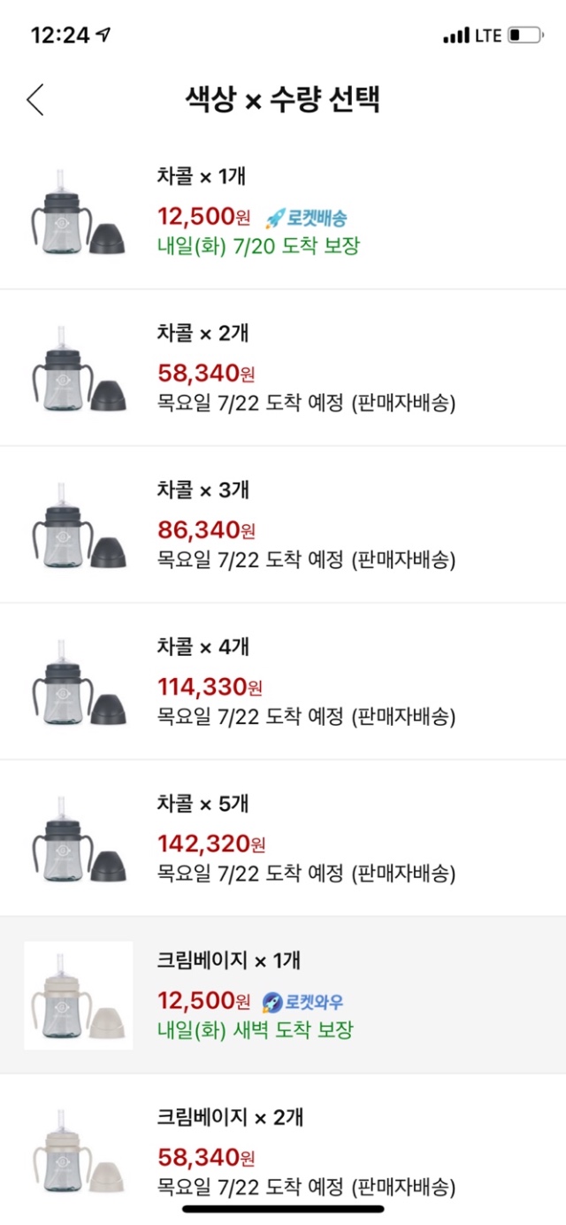
Task: Tap the location arrow beside clock
Action: (104, 35)
